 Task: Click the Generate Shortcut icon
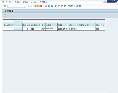pos(72,6)
